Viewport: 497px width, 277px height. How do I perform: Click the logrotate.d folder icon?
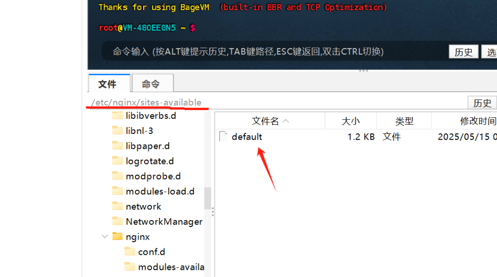[x=117, y=161]
